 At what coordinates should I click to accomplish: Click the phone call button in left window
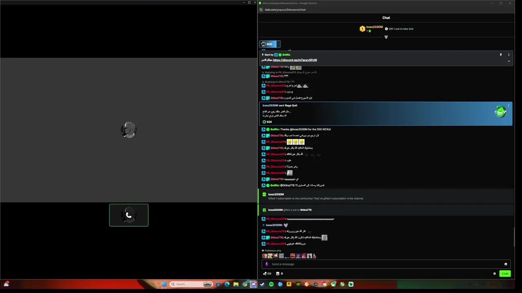(x=128, y=215)
